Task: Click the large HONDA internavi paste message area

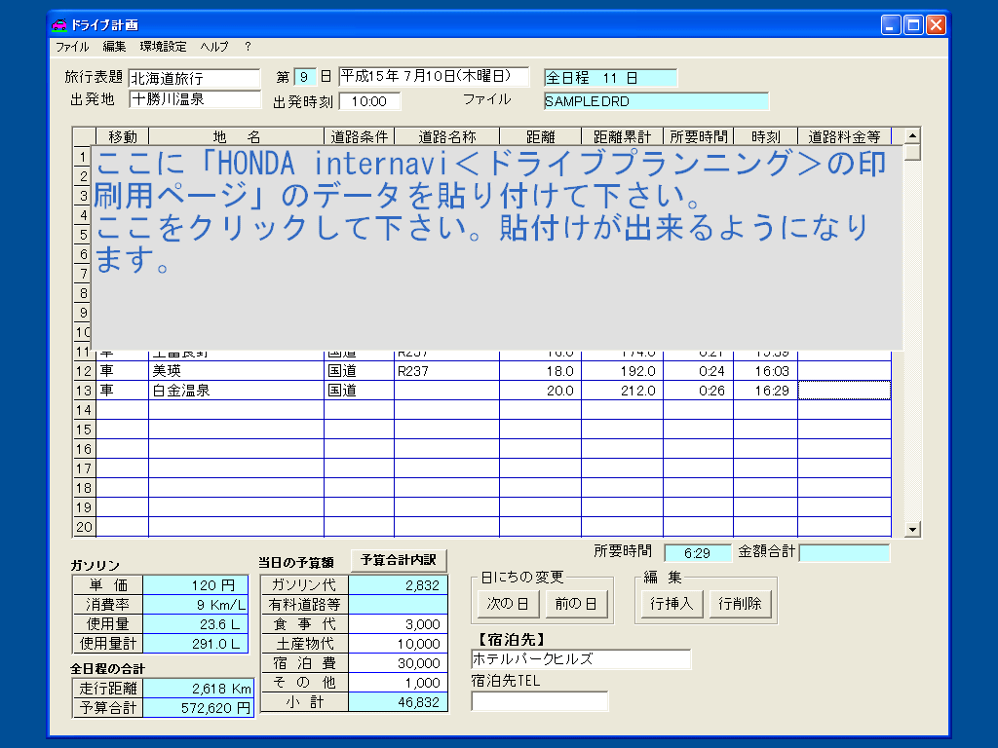Action: point(498,248)
